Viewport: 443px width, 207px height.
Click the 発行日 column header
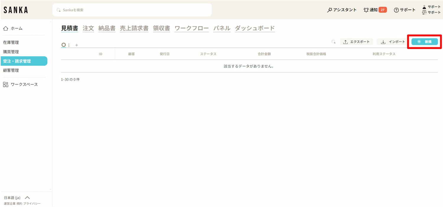pyautogui.click(x=165, y=54)
